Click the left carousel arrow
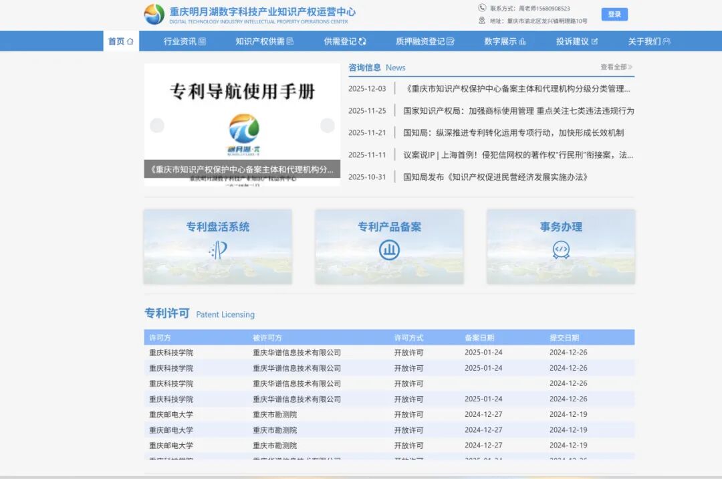 tap(157, 125)
